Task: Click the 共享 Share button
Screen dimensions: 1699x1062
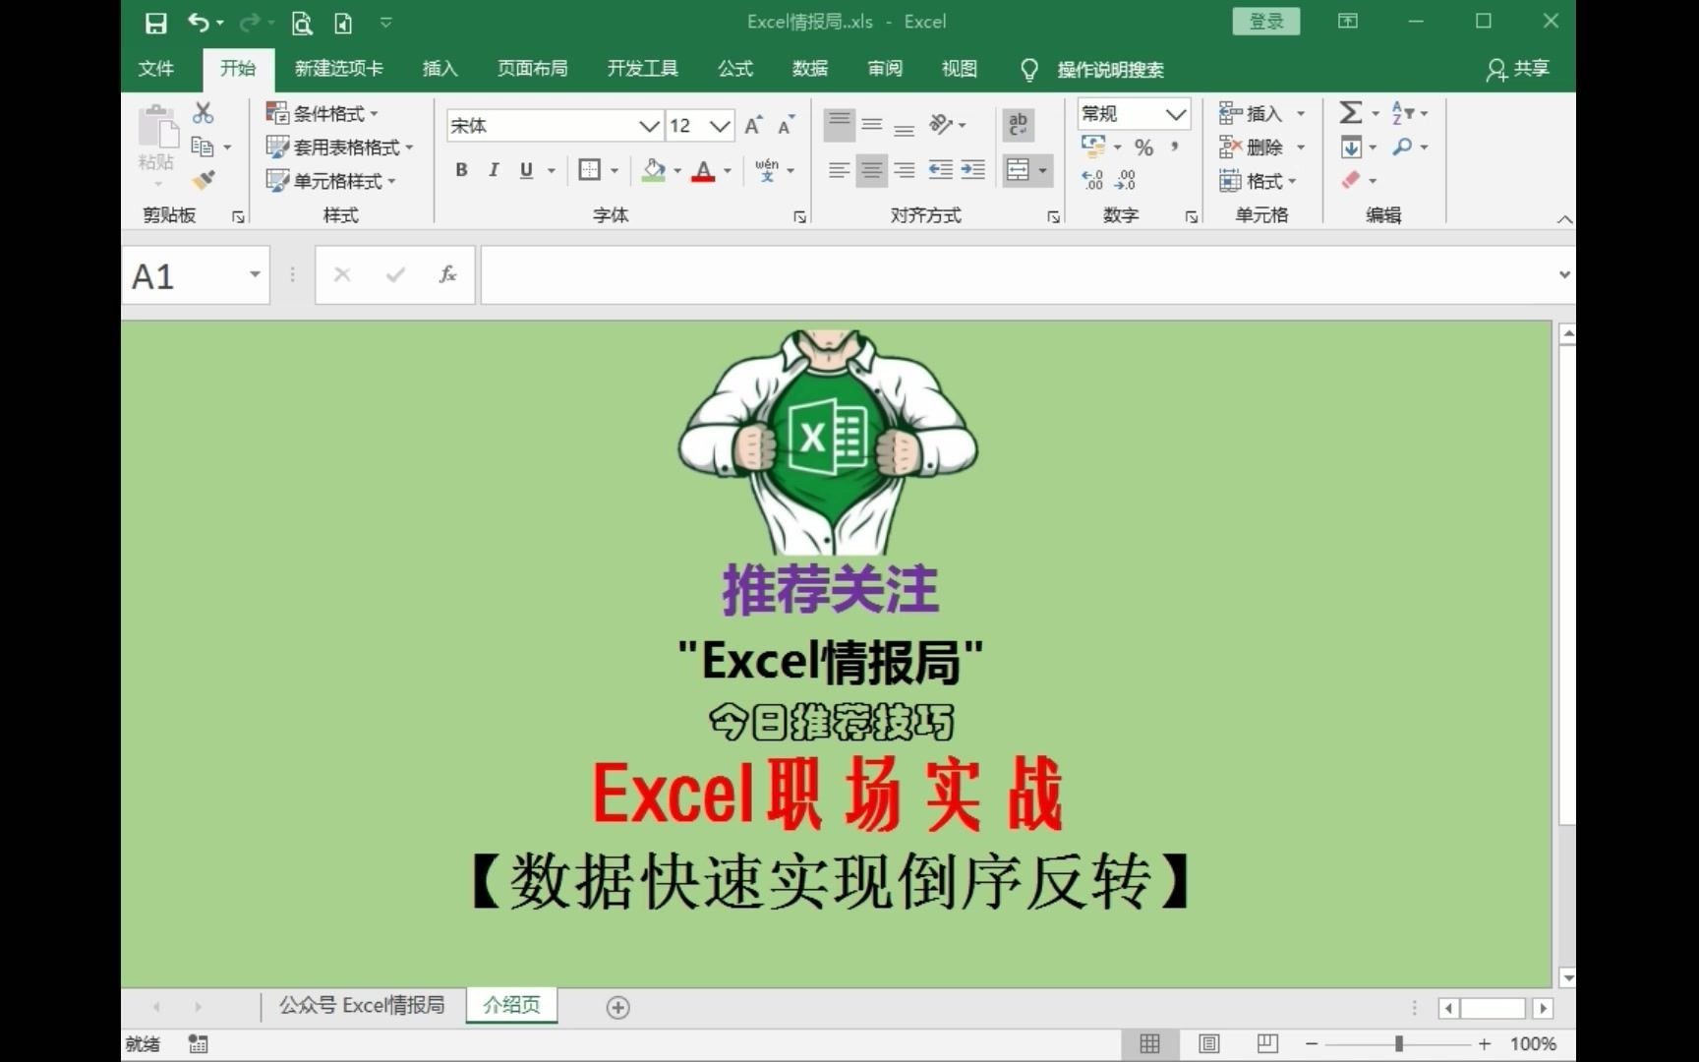Action: 1517,69
